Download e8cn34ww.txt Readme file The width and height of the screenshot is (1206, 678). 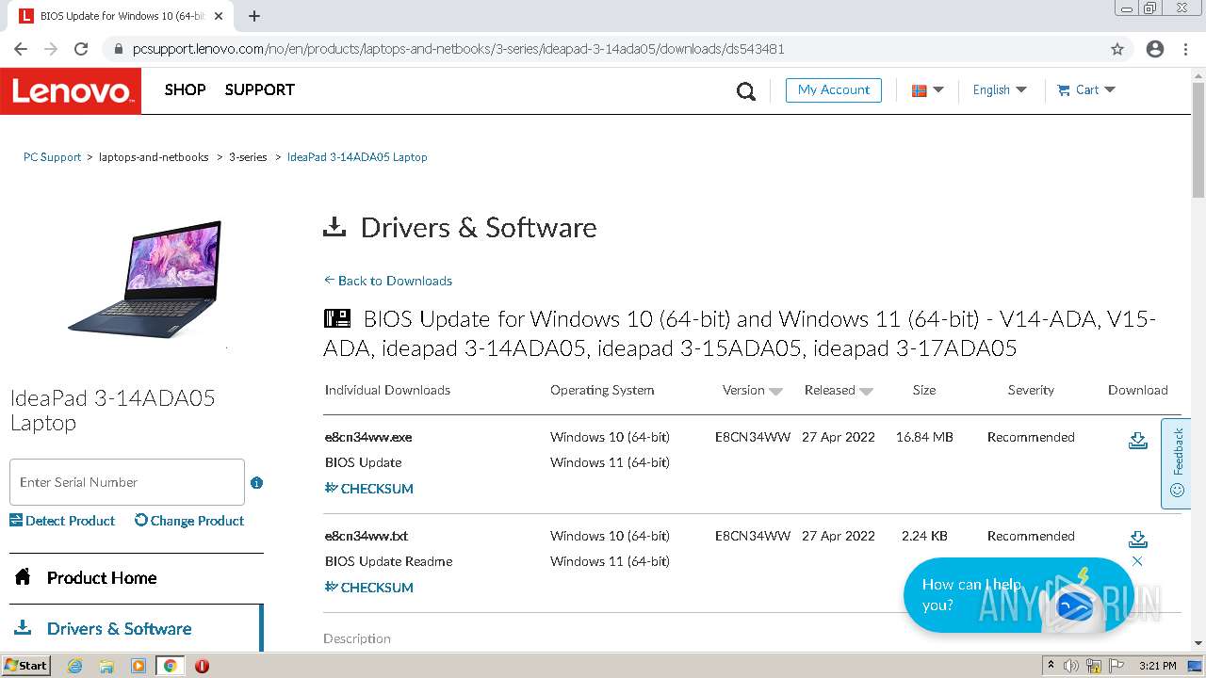pos(1138,540)
